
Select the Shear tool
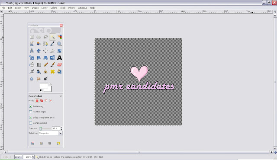point(39,58)
